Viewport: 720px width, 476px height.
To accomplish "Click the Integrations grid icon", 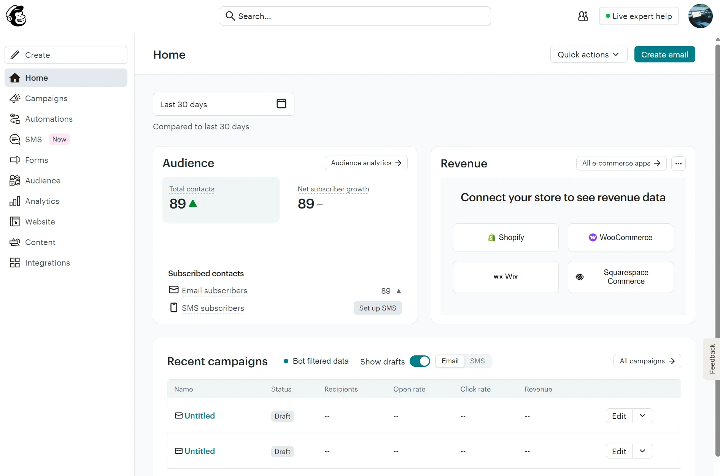I will [15, 263].
